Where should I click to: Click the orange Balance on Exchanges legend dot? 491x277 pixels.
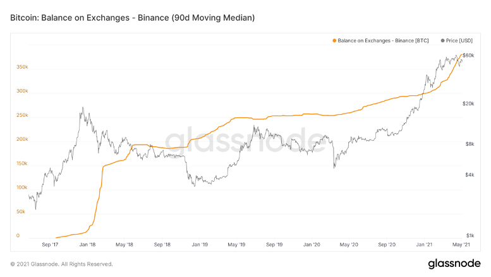pos(334,41)
